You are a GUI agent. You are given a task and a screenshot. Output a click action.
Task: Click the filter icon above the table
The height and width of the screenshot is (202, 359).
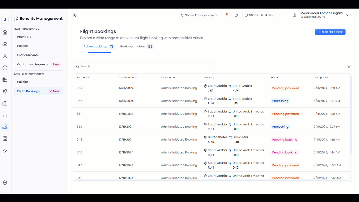point(349,66)
